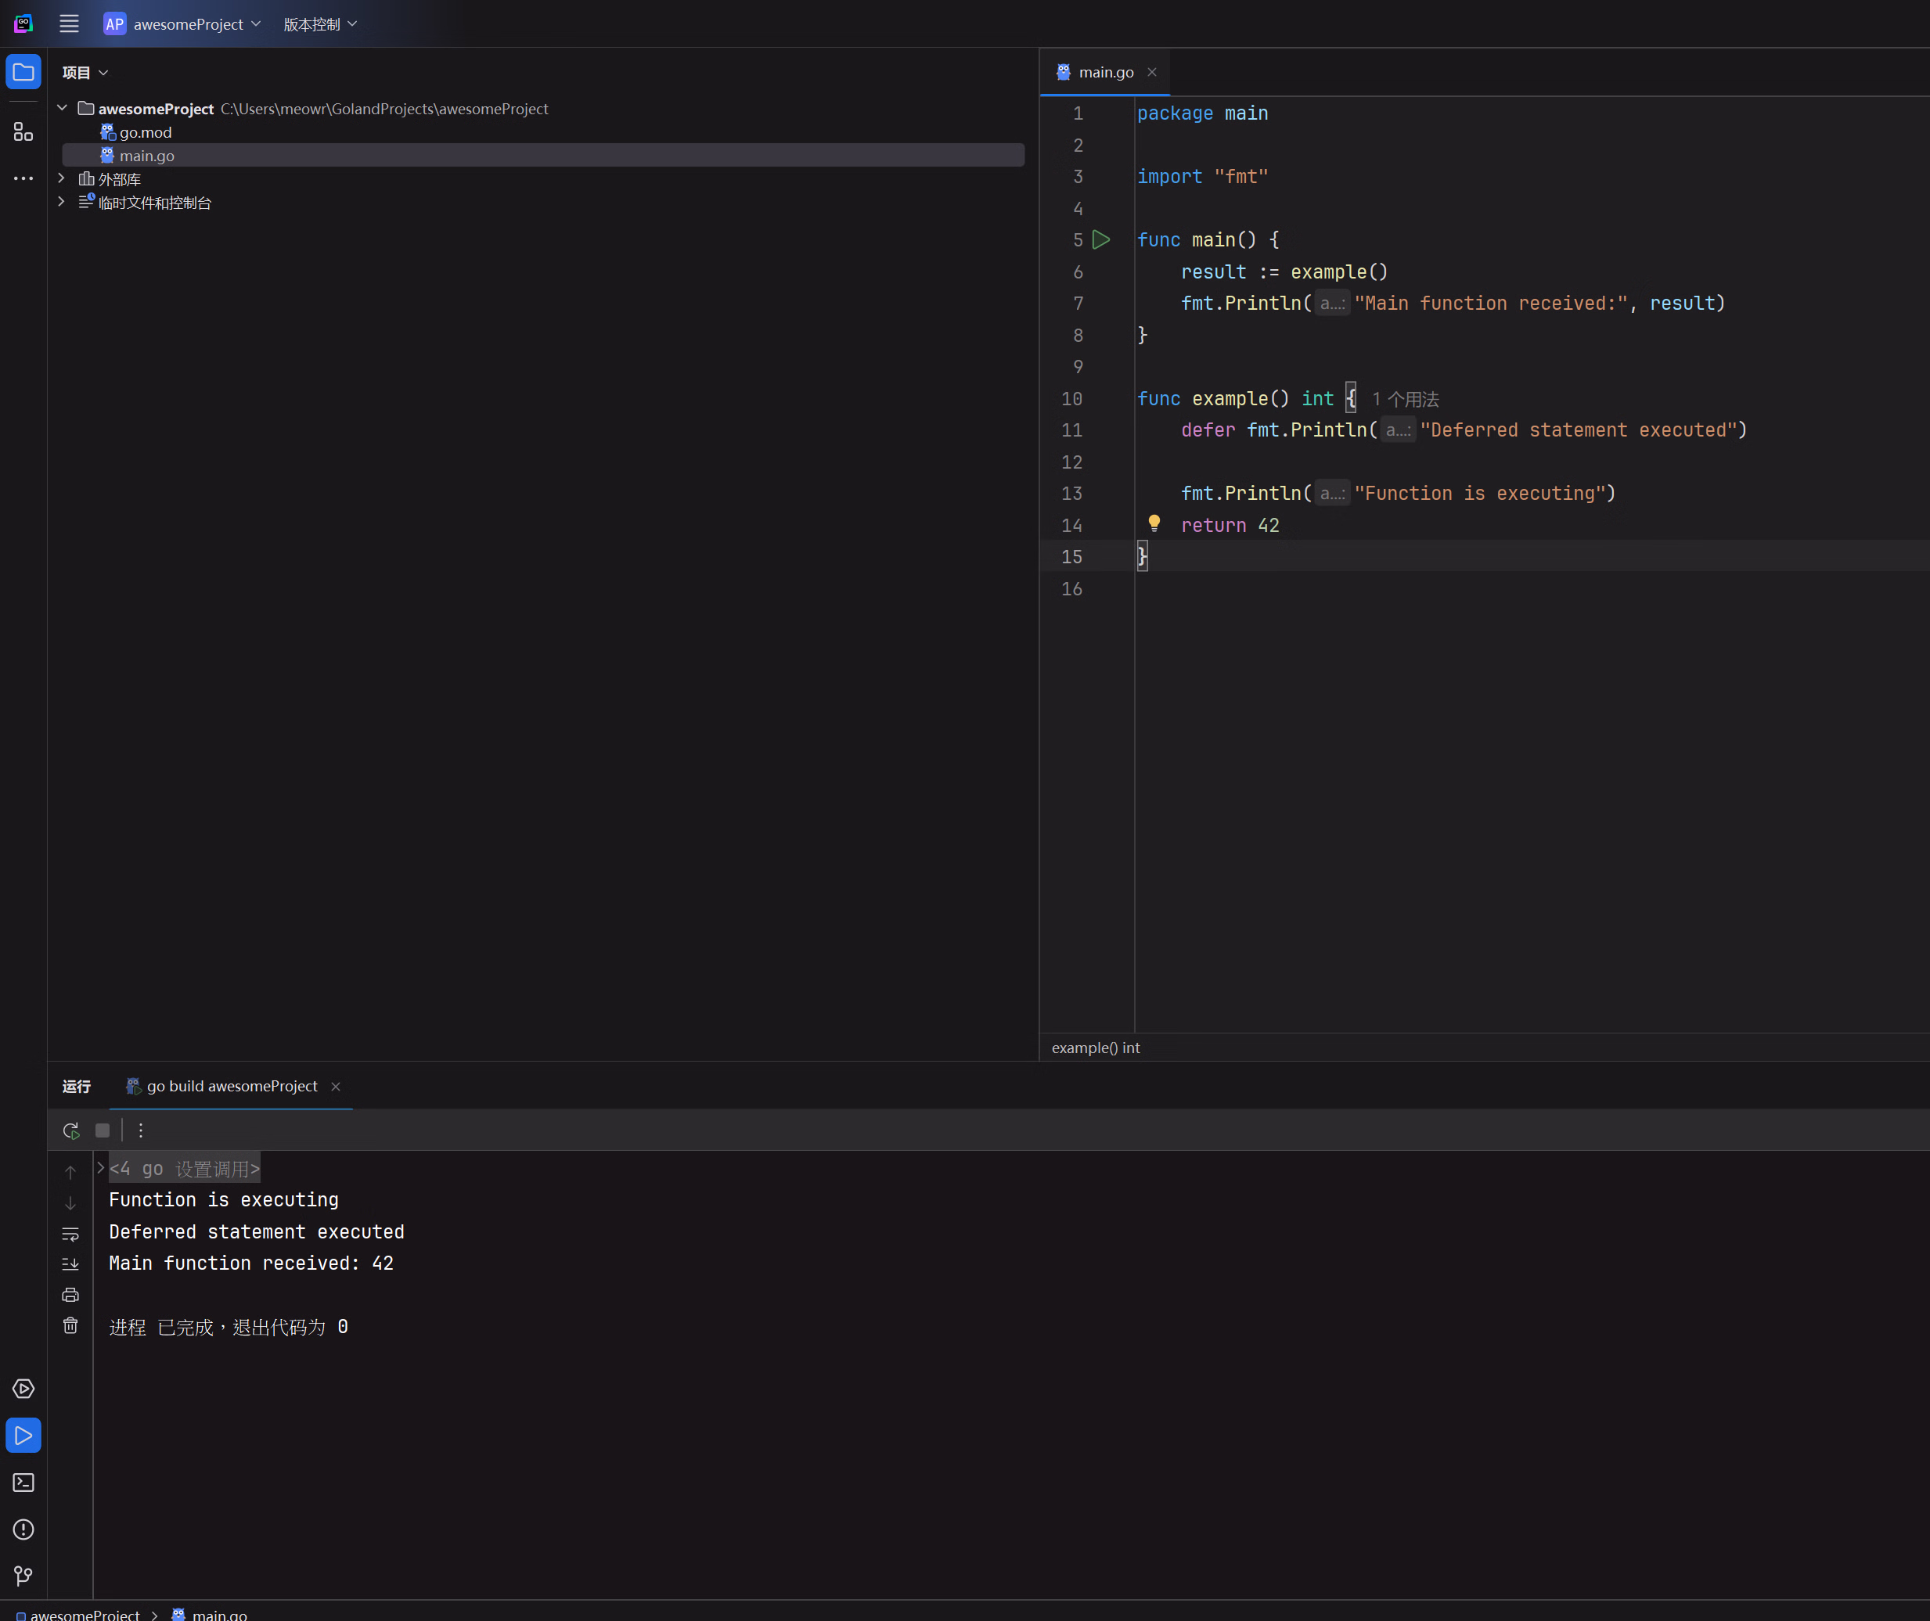This screenshot has height=1621, width=1930.
Task: Open the Git version control tool window
Action: 23,1576
